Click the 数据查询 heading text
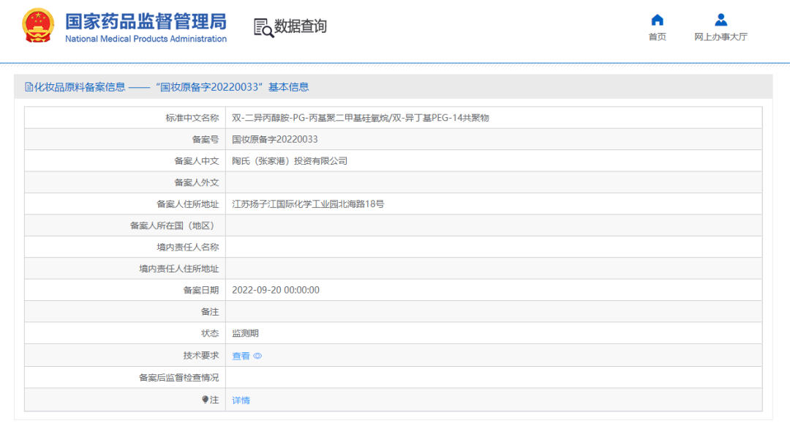Screen dimensions: 790x432 [301, 27]
